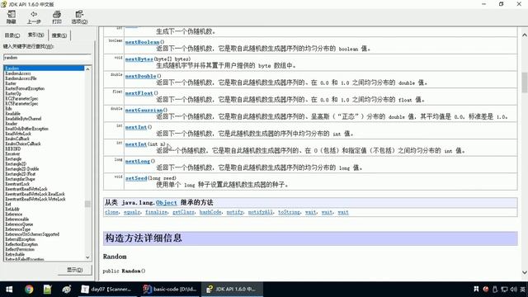Toggle the 英 input method indicator
Screen dimensions: 528x297
click(x=523, y=290)
